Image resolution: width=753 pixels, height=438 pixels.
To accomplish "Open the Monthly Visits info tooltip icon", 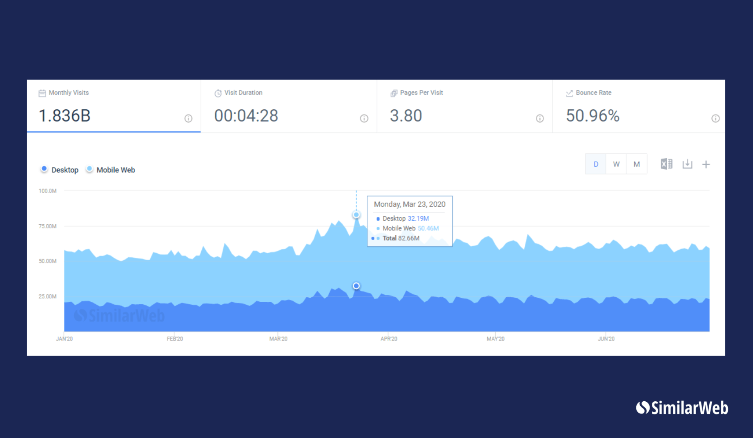I will click(188, 118).
